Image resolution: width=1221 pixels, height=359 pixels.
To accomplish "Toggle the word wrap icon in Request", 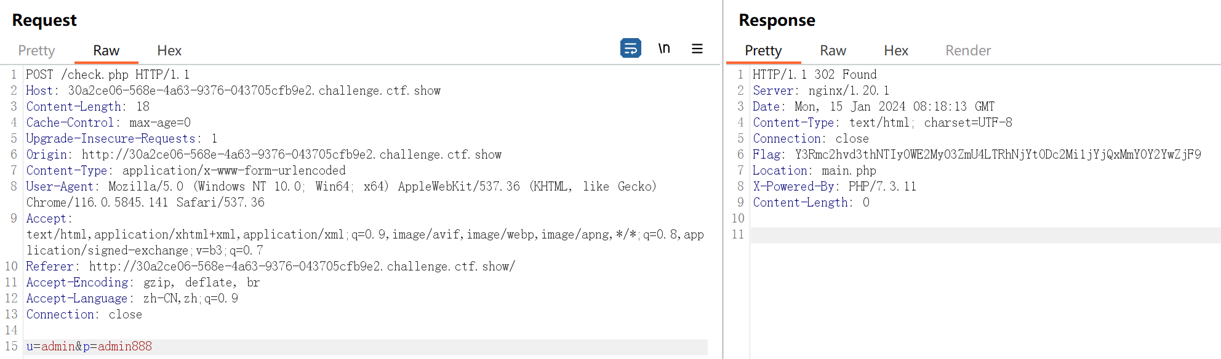I will [x=630, y=48].
